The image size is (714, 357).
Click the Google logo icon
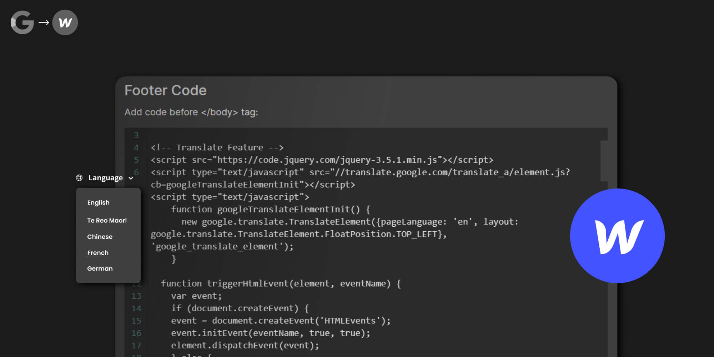[x=22, y=22]
